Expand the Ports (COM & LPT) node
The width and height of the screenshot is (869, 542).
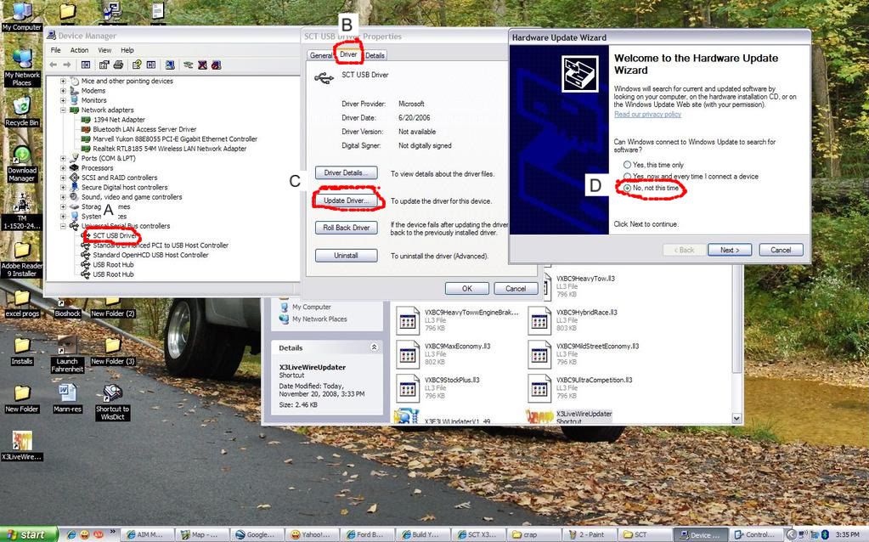tap(63, 158)
